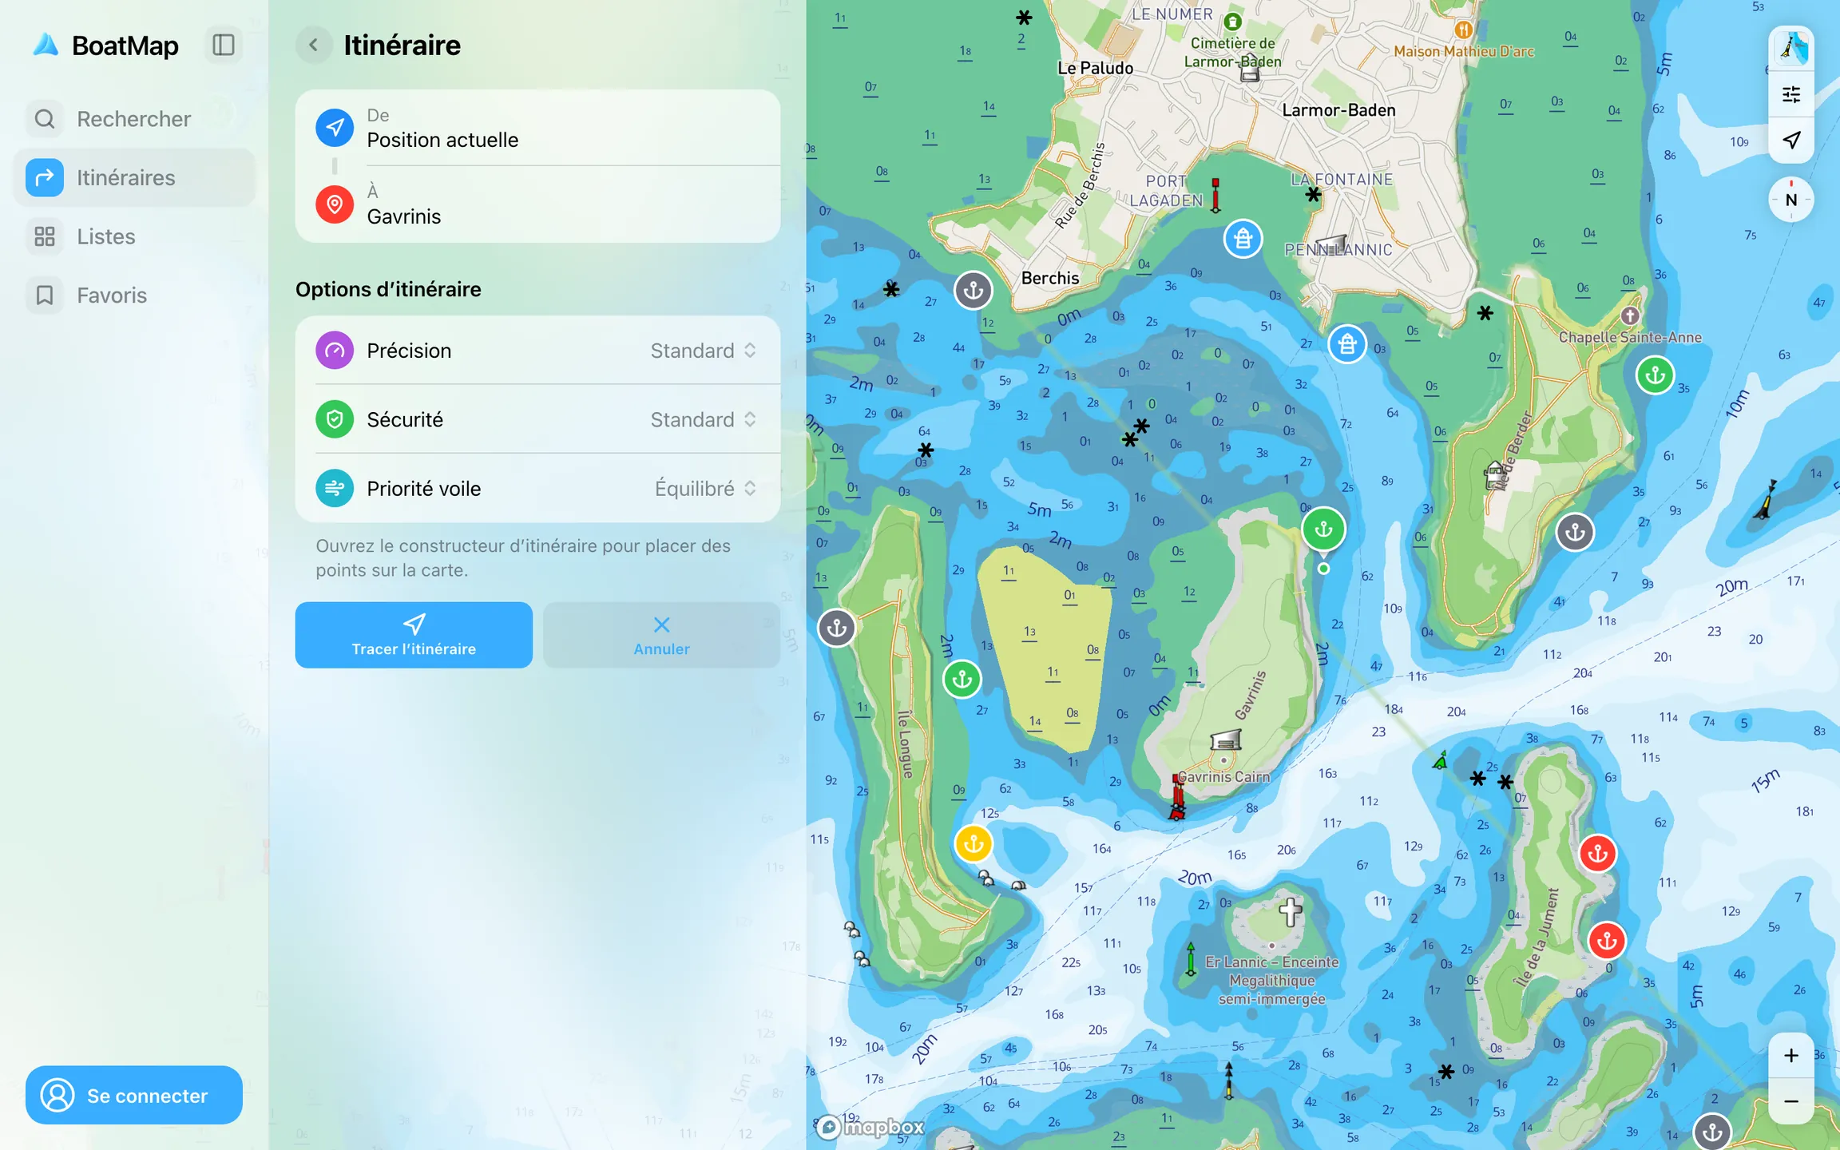Select the gray anchor marker near Berchis
1840x1150 pixels.
point(974,290)
